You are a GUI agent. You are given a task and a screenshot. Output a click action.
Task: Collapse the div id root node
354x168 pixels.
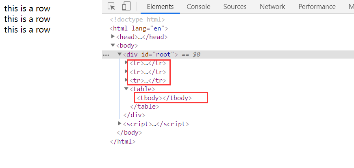119,54
